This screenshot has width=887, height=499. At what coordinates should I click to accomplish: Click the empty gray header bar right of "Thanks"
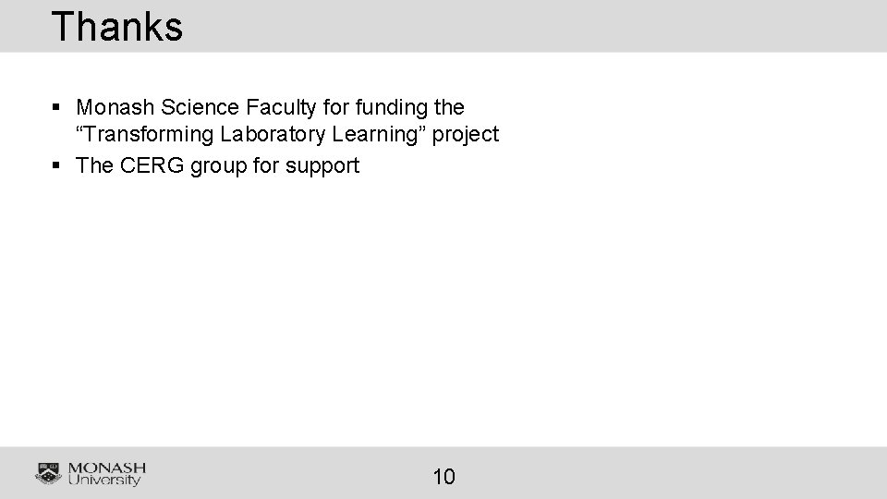pyautogui.click(x=535, y=26)
